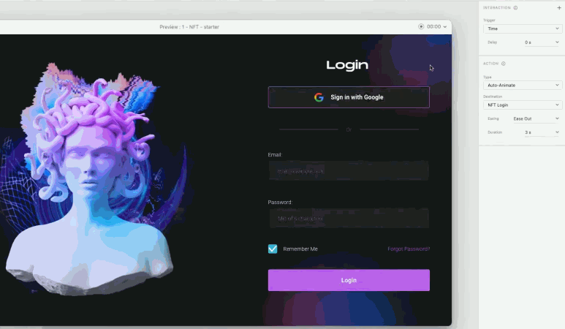Screen dimensions: 565x329
Task: Click the Password input field
Action: point(349,218)
